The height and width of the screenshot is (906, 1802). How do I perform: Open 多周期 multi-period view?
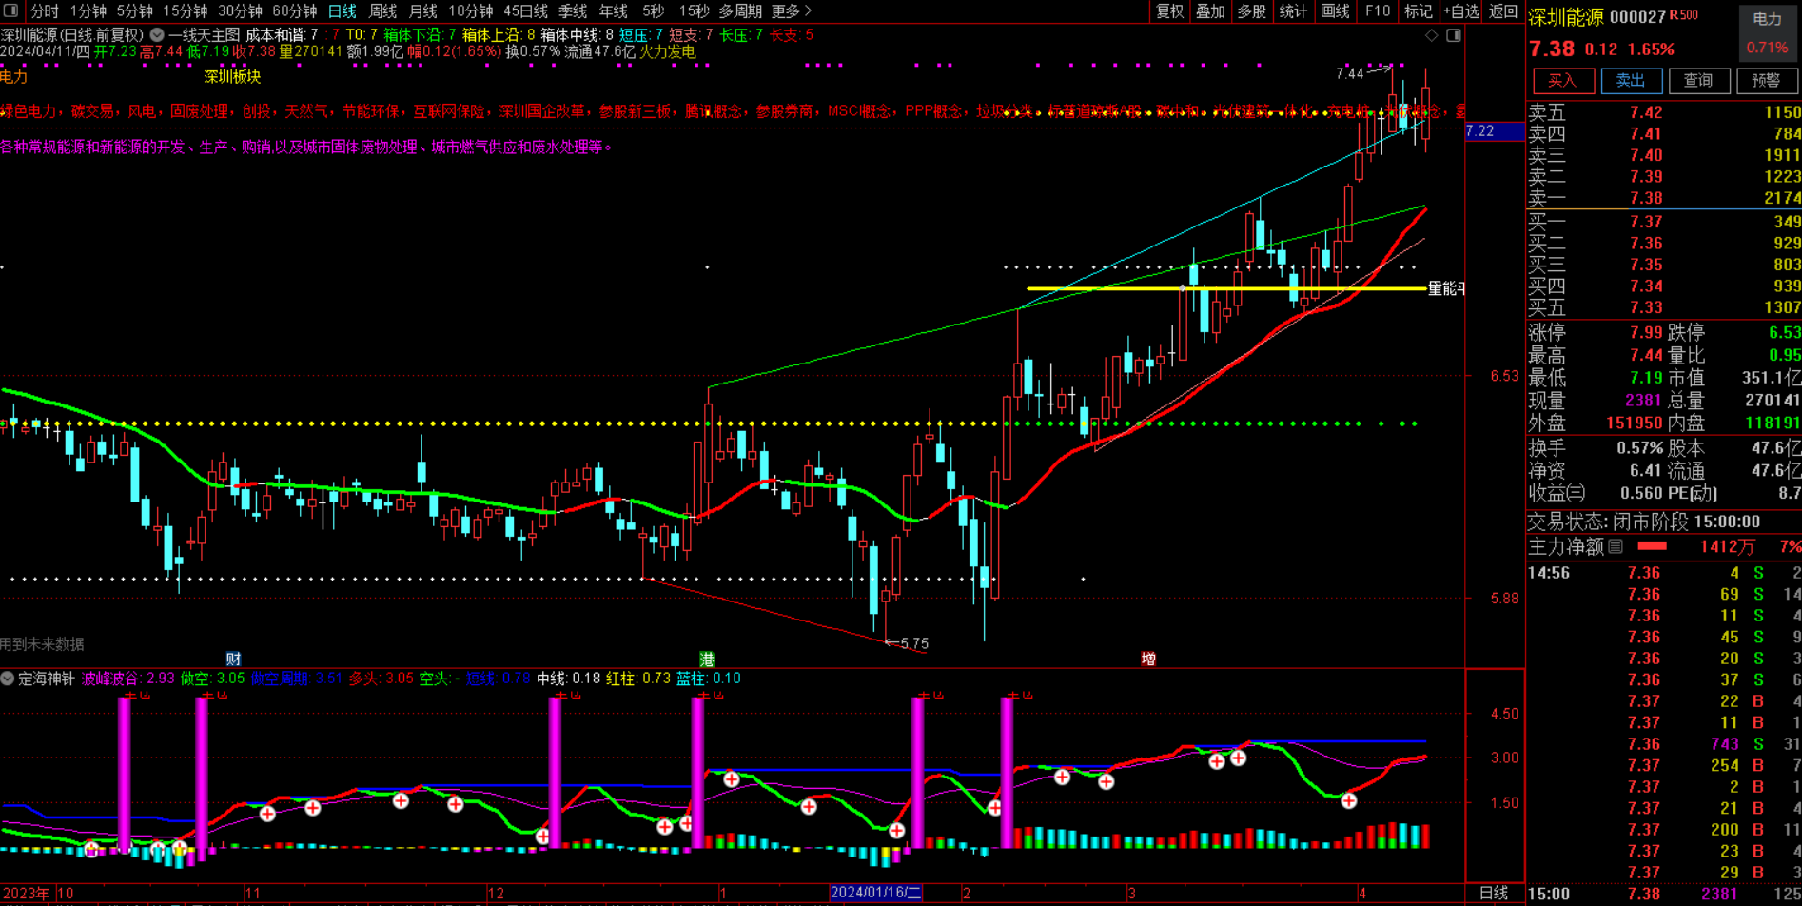pyautogui.click(x=740, y=10)
